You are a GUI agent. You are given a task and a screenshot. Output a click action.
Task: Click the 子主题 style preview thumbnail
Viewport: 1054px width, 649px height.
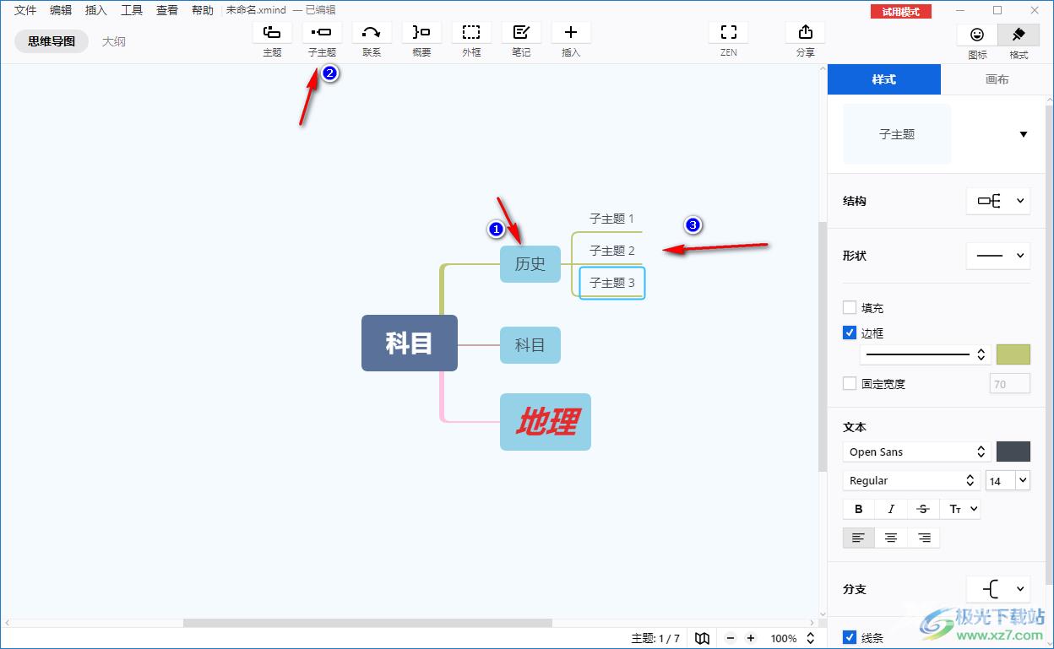click(897, 134)
